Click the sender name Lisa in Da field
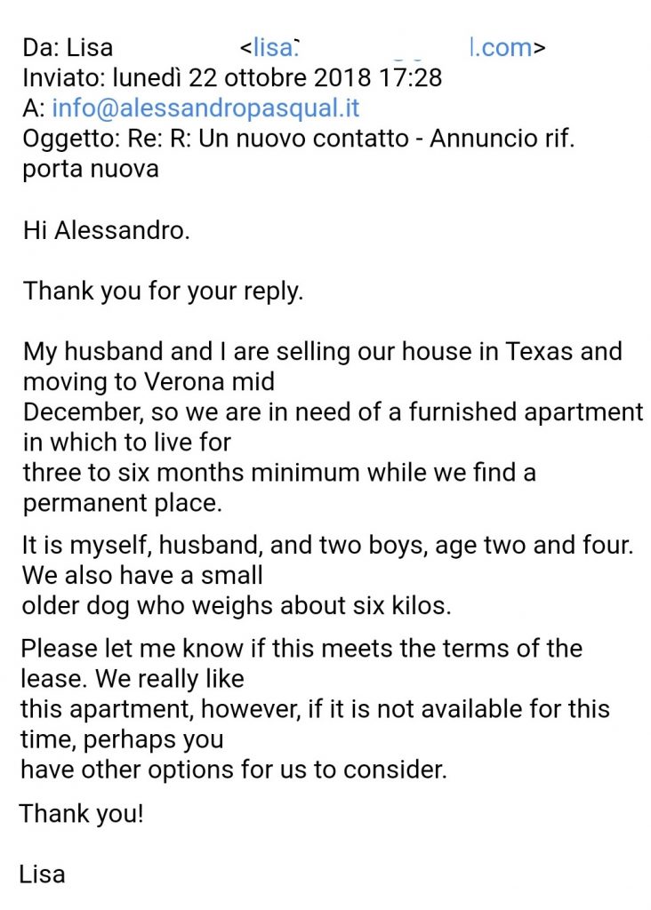 pyautogui.click(x=90, y=47)
